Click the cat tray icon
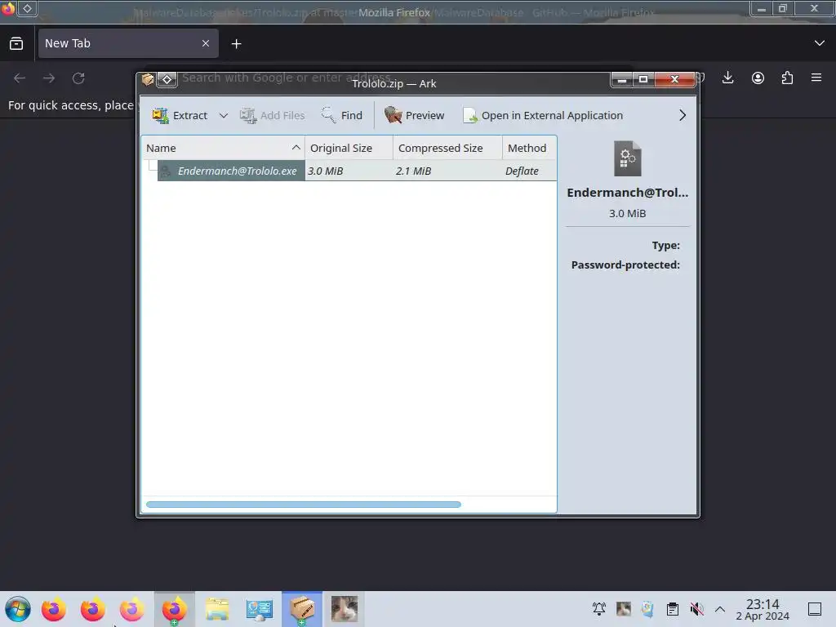The height and width of the screenshot is (627, 836). [x=623, y=609]
